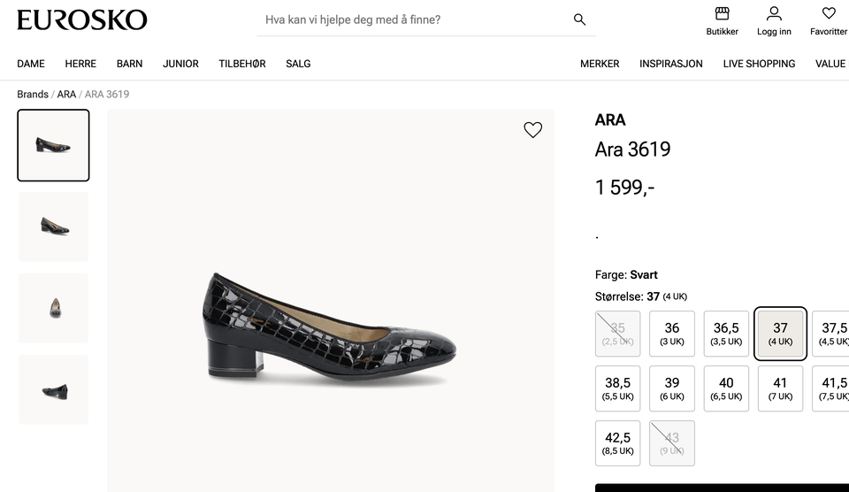This screenshot has height=492, width=849.
Task: Pick size 42,5 (8,5 UK)
Action: [x=617, y=443]
